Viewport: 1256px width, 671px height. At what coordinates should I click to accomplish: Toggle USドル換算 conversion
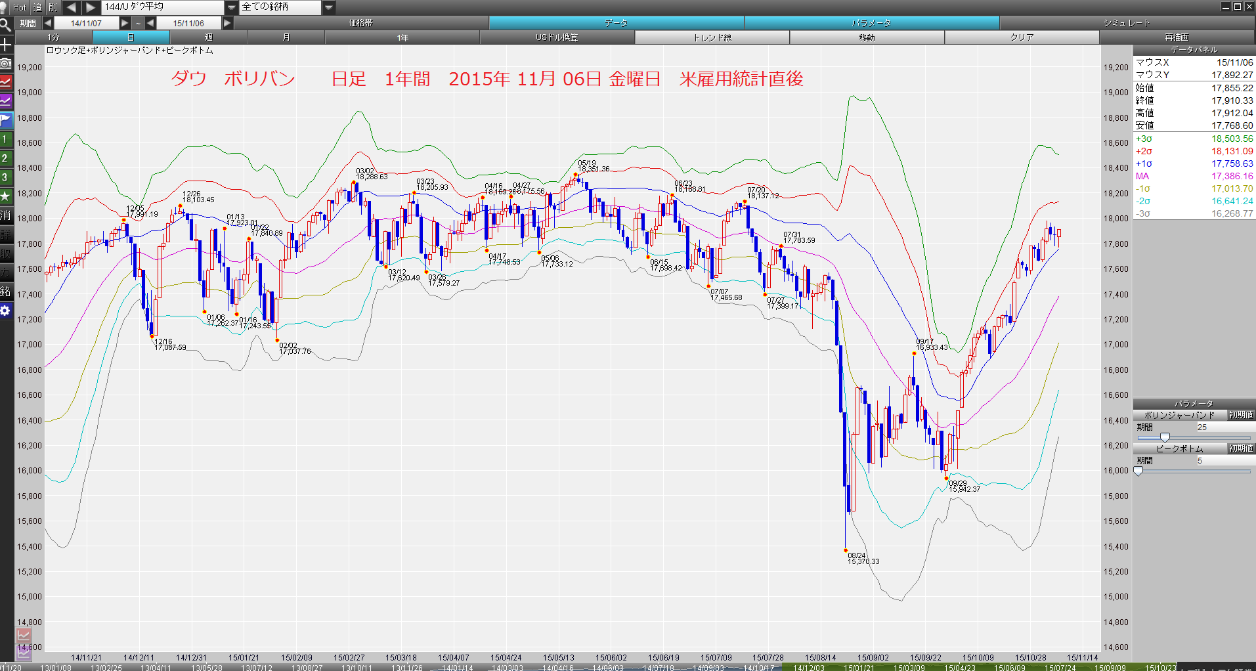(x=557, y=37)
